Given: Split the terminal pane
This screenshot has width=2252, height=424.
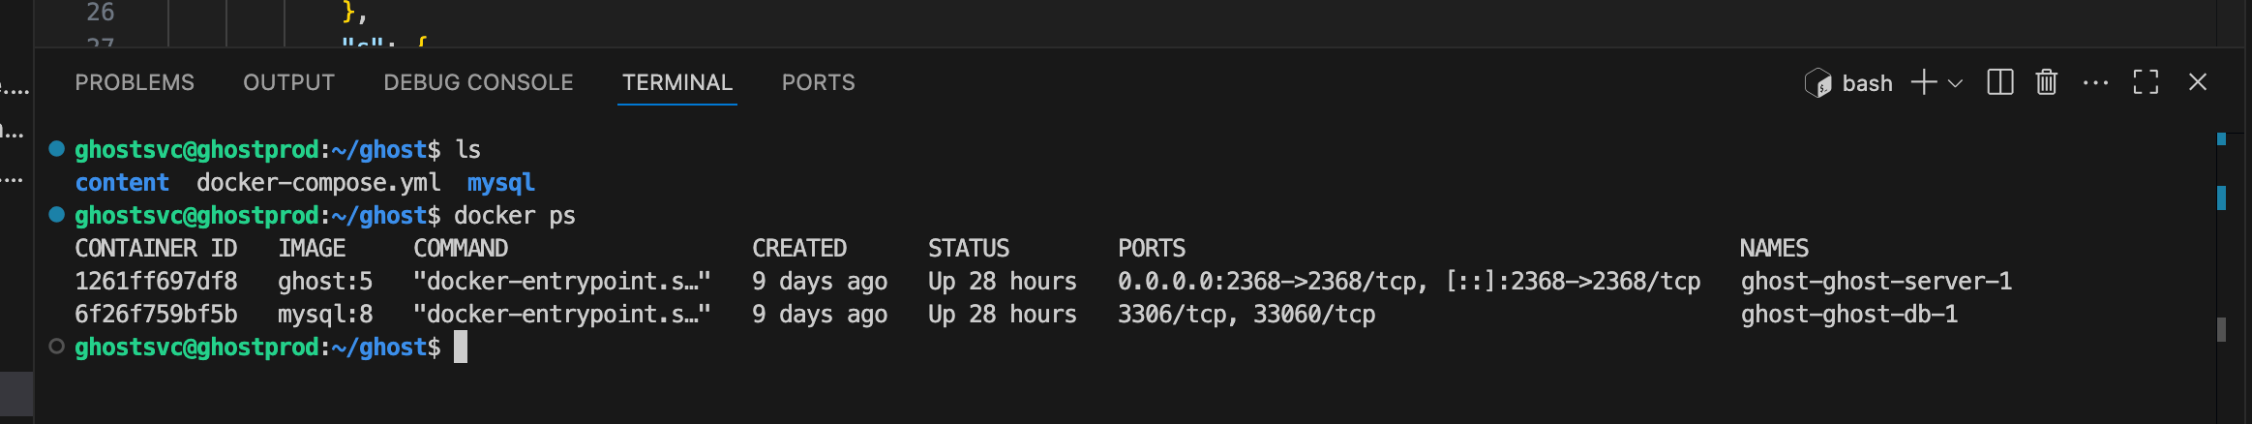Looking at the screenshot, I should [x=2000, y=82].
